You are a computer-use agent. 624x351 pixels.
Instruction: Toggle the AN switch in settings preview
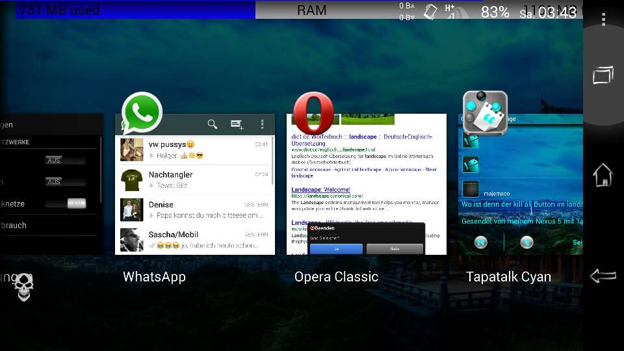(77, 203)
